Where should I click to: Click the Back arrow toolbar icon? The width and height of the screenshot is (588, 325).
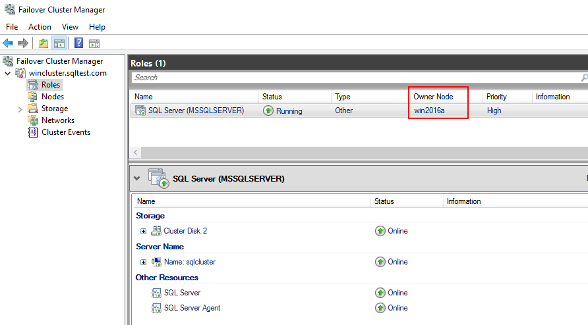pos(8,43)
